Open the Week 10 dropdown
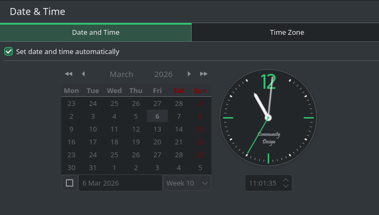The height and width of the screenshot is (215, 379). click(187, 183)
